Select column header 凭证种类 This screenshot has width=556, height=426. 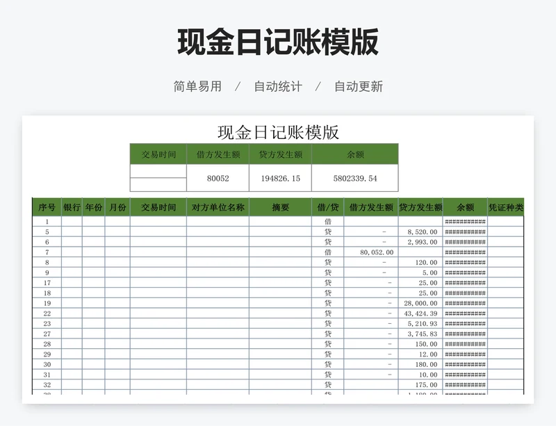click(x=506, y=207)
